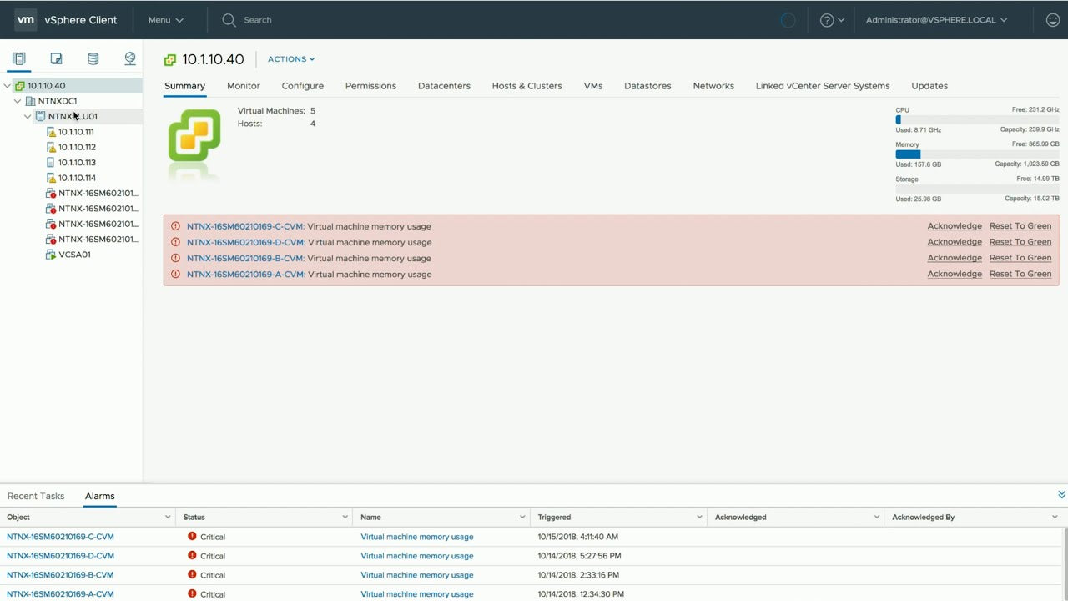Screen dimensions: 1068x601
Task: Open the Hosts and Clusters inventory view icon
Action: click(x=19, y=58)
